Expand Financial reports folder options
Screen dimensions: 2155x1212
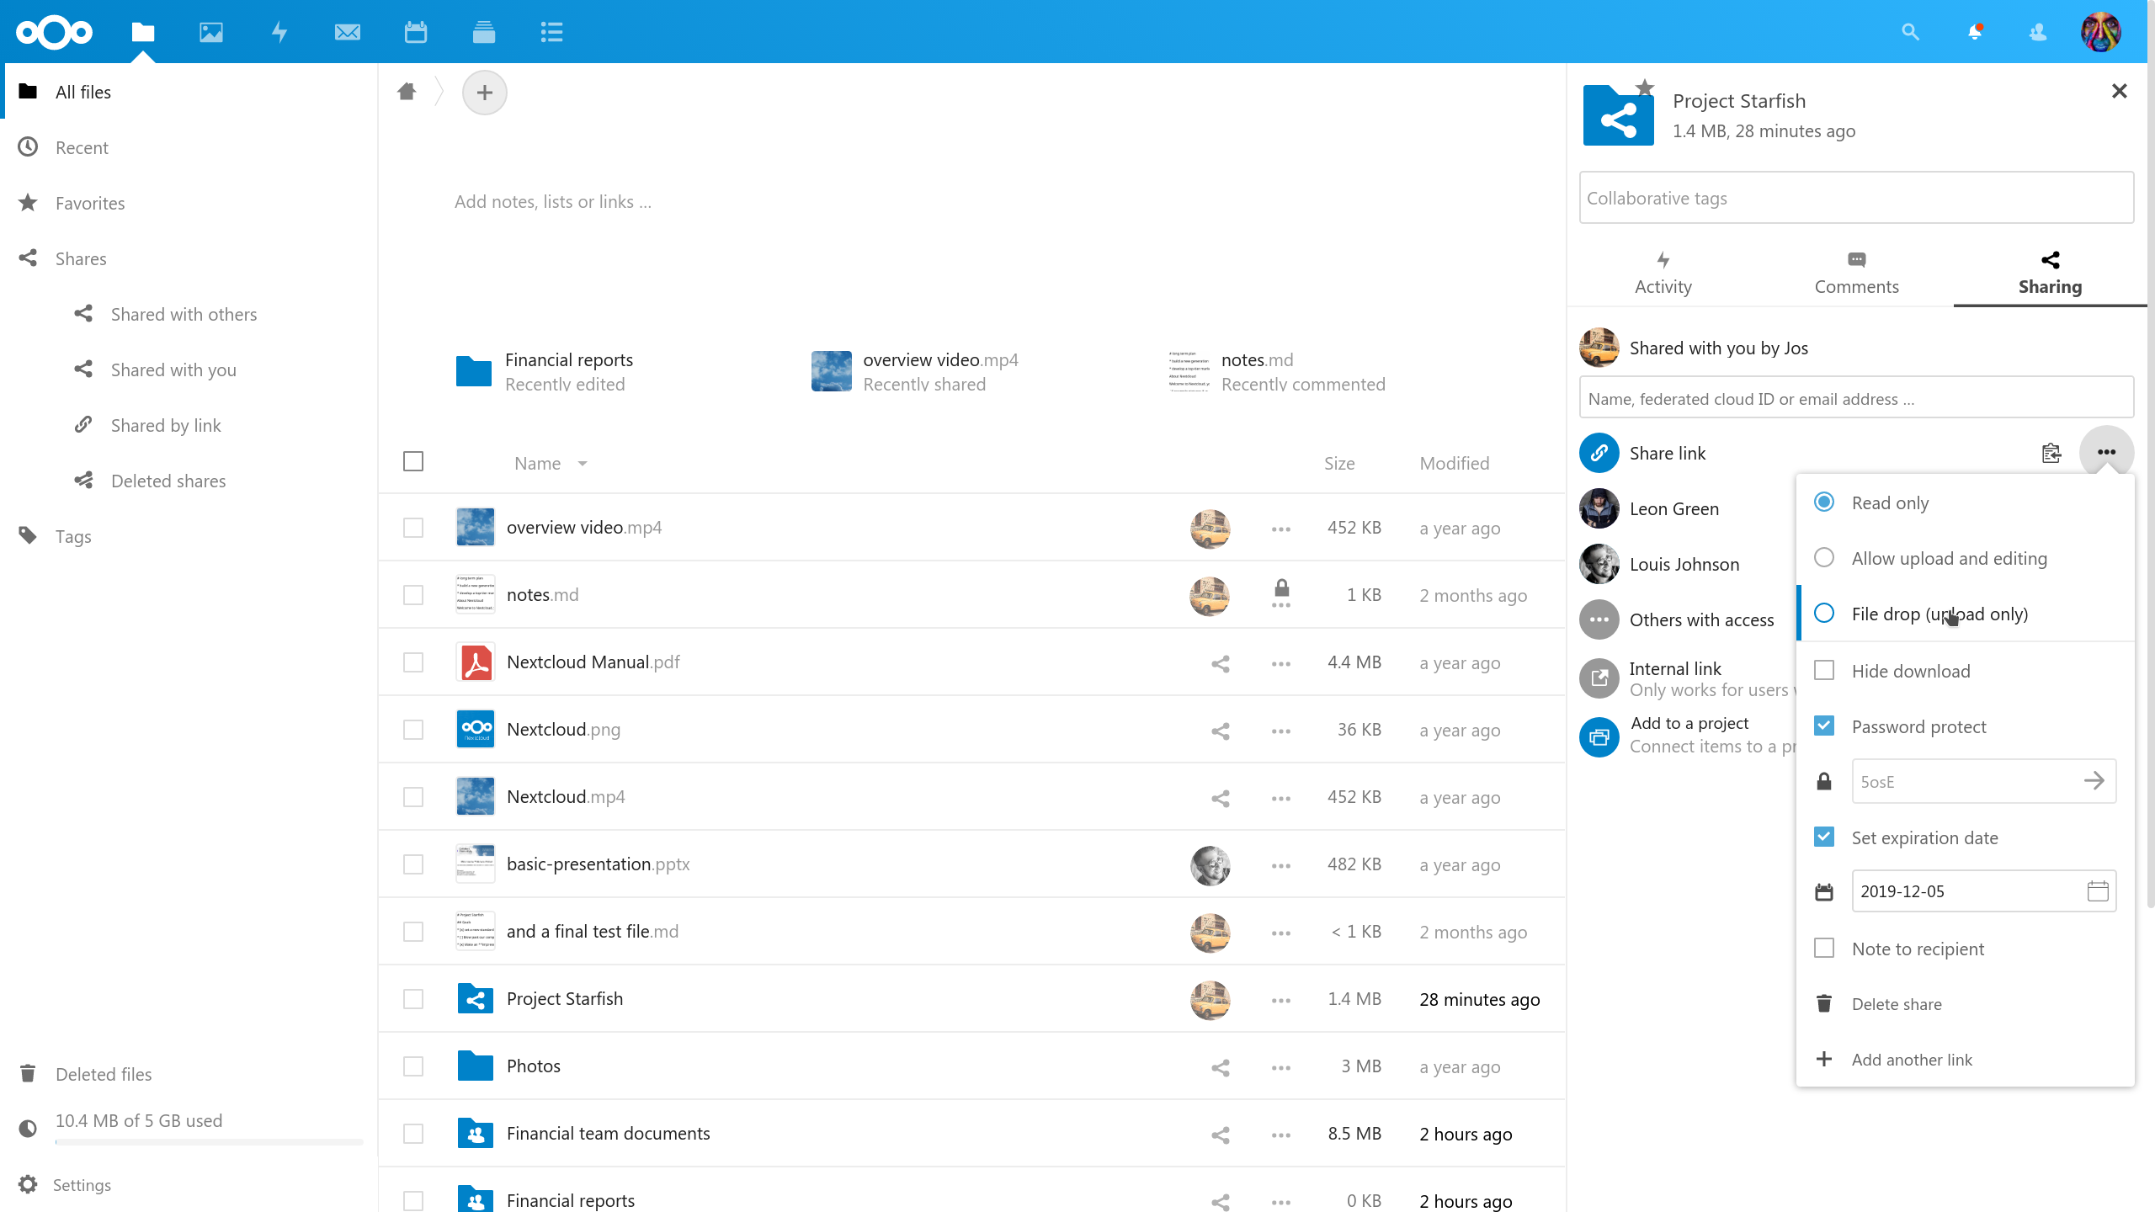[1280, 1200]
